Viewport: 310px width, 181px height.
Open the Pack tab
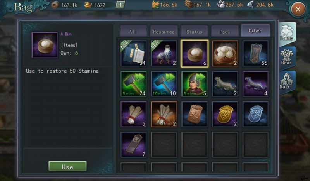[225, 31]
